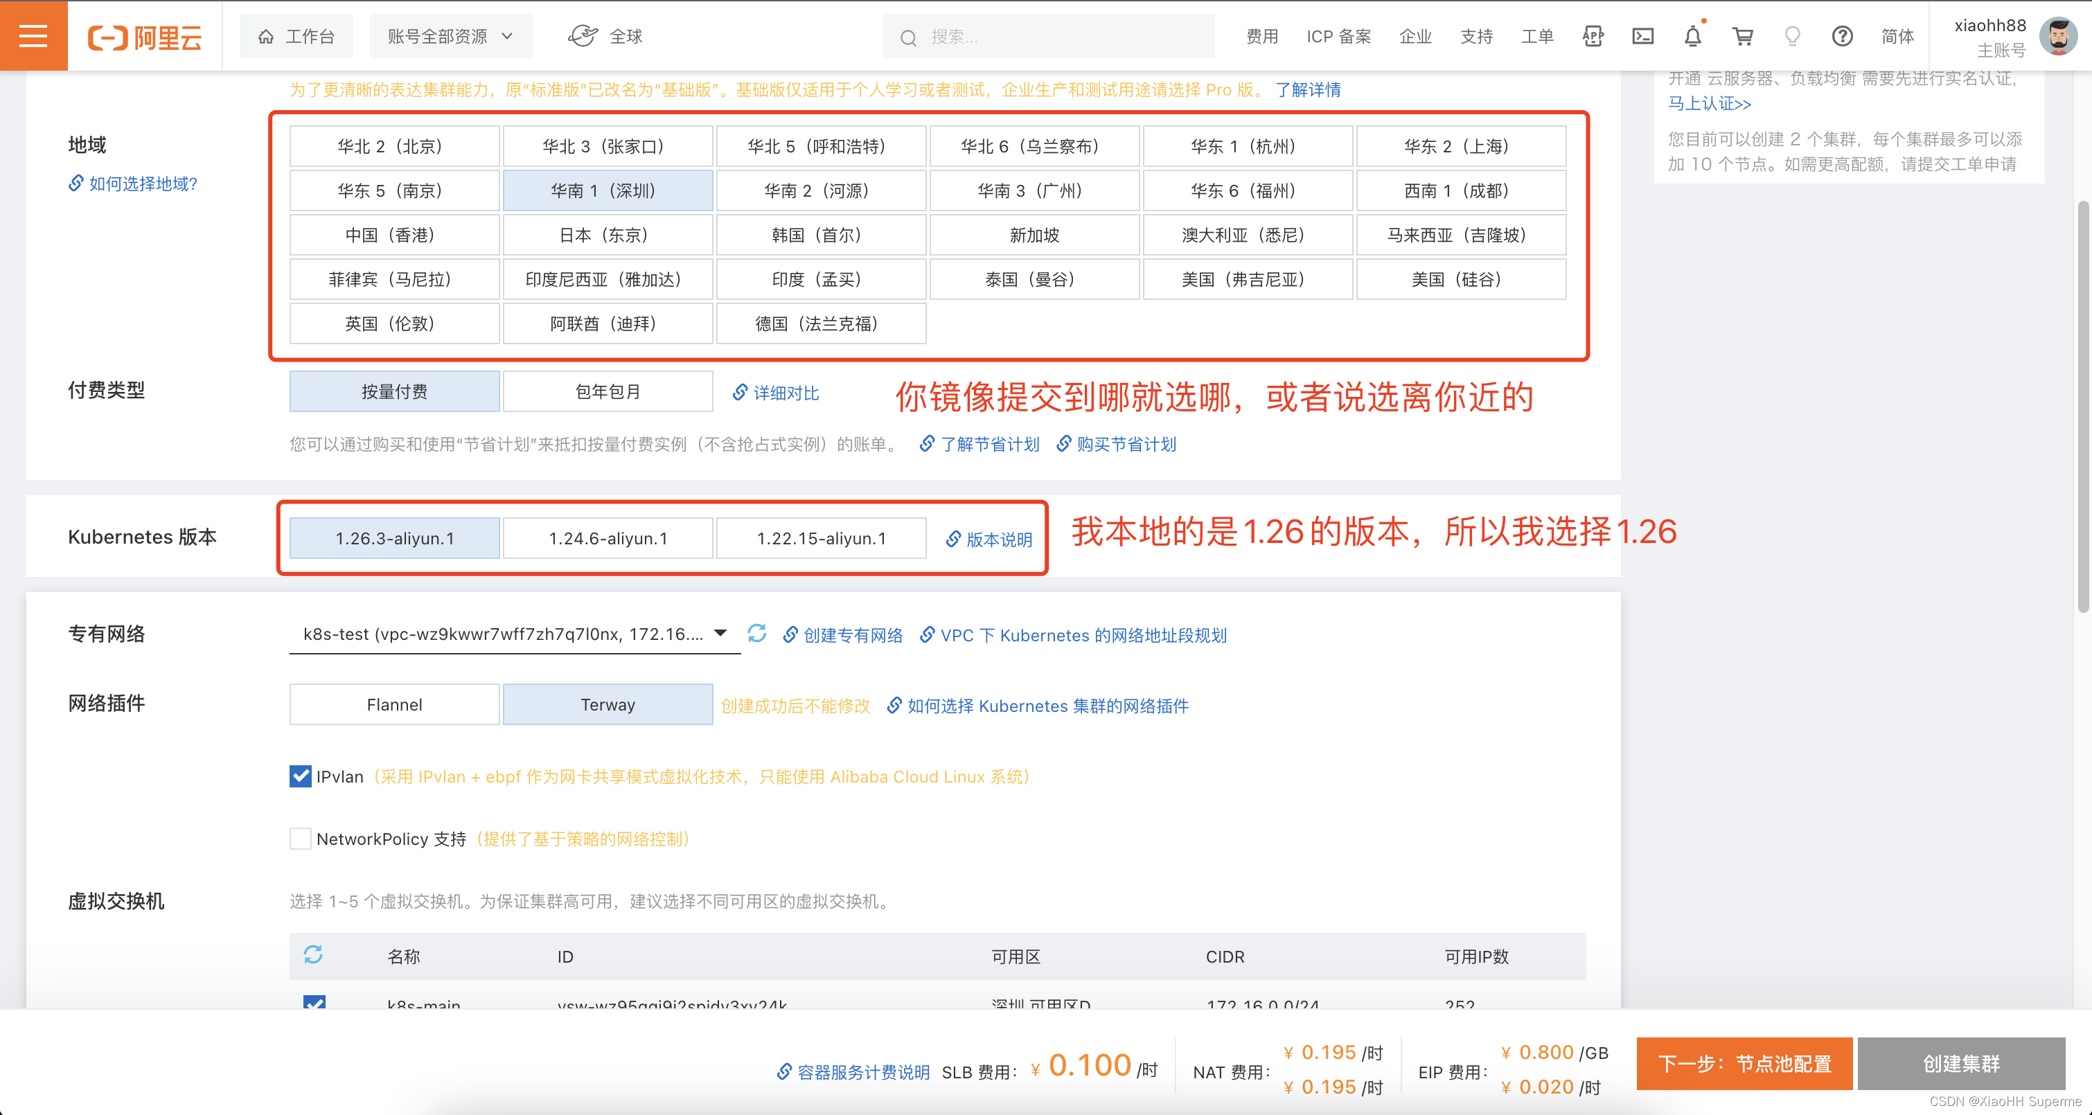The image size is (2092, 1115).
Task: Open the 了解详情 link
Action: pos(1309,89)
